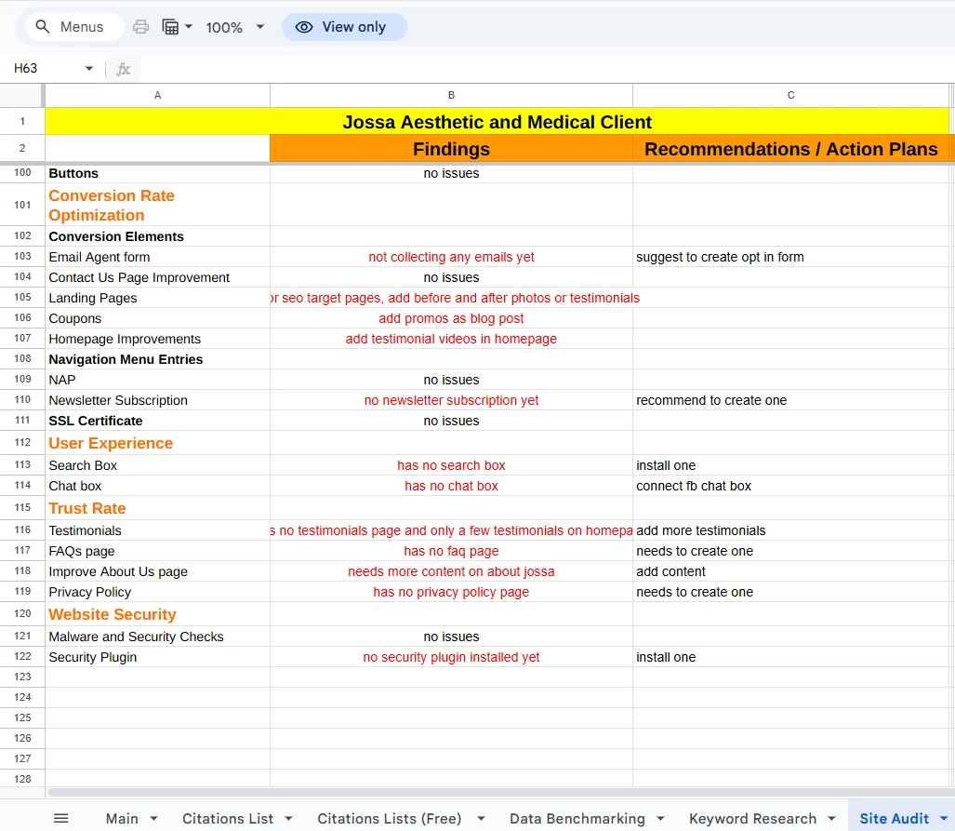The height and width of the screenshot is (831, 955).
Task: Click the title cell Jossa Aesthetic and Medical Client
Action: pyautogui.click(x=497, y=121)
